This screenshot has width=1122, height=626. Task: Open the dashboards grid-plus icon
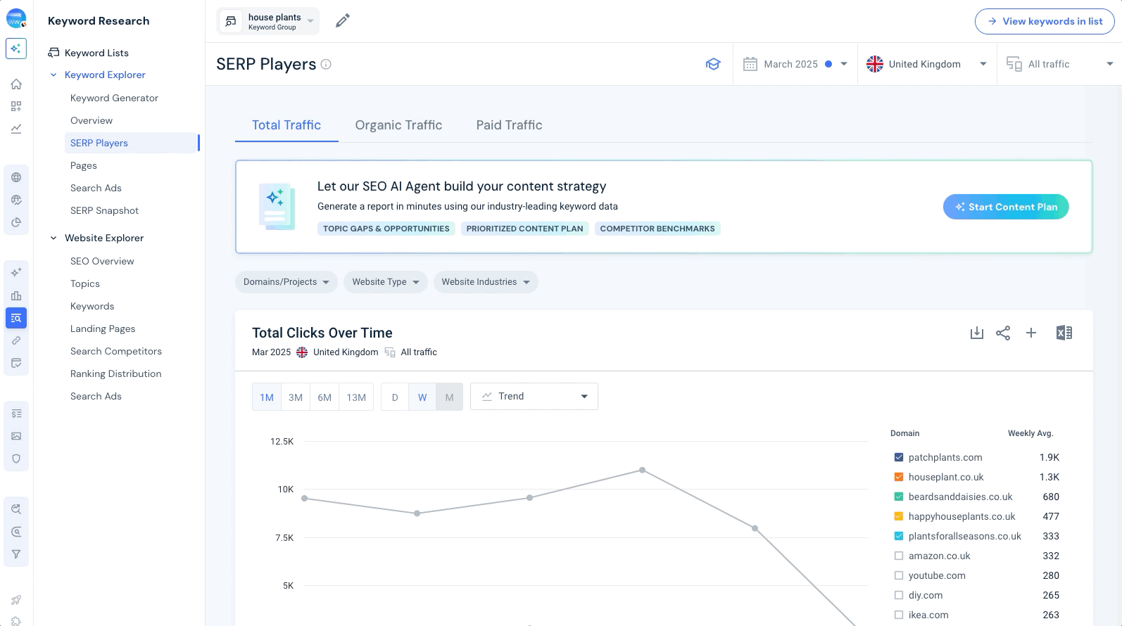(x=16, y=106)
